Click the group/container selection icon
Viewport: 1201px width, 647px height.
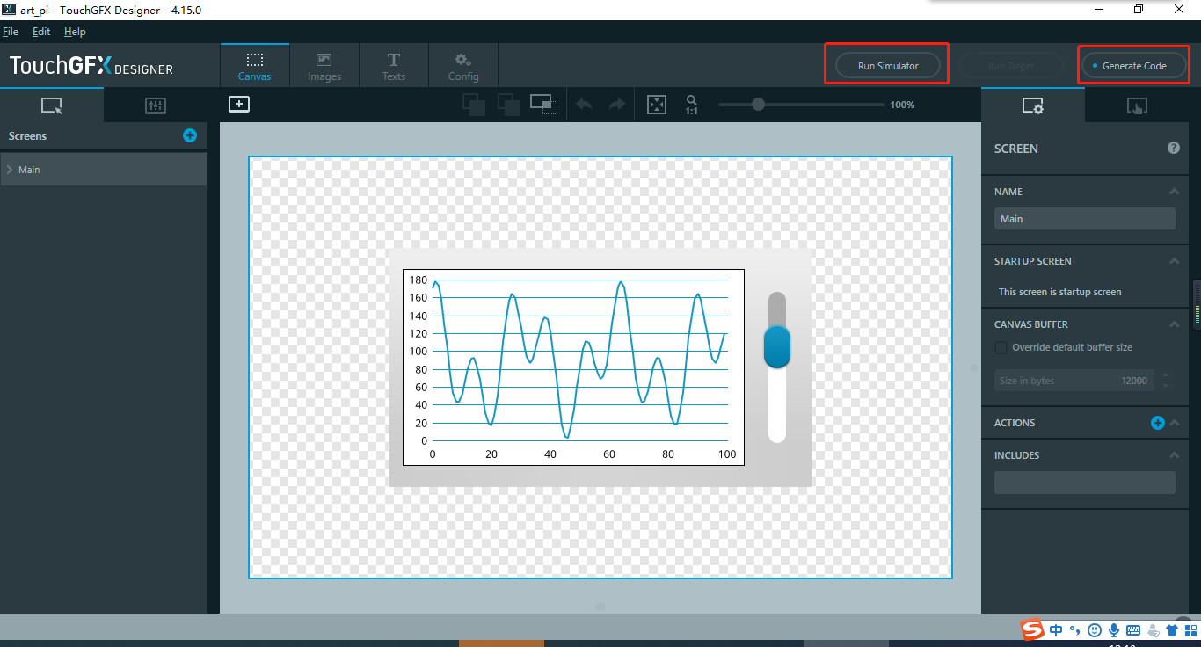pyautogui.click(x=544, y=105)
